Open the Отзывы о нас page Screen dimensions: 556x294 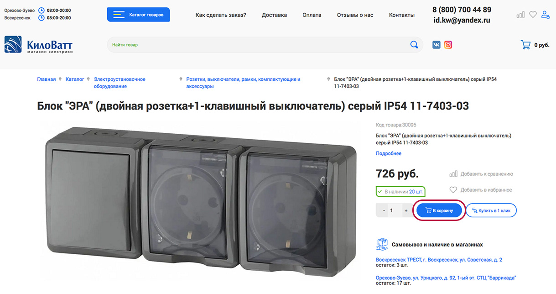355,15
